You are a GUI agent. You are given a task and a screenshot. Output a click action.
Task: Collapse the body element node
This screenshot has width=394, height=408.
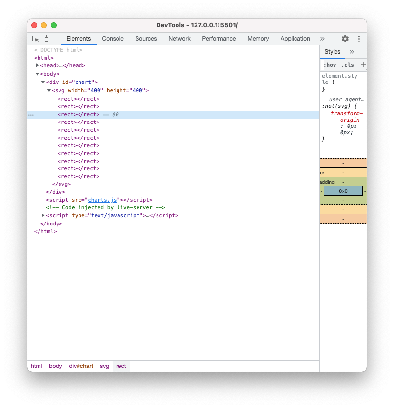point(37,74)
